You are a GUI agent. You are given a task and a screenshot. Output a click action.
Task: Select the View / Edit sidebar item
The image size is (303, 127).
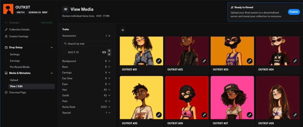click(x=31, y=86)
